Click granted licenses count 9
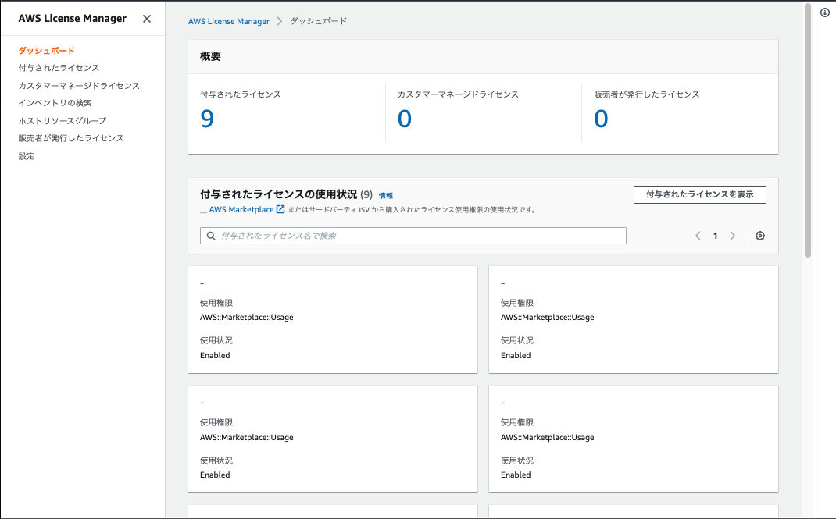Image resolution: width=836 pixels, height=519 pixels. coord(207,119)
